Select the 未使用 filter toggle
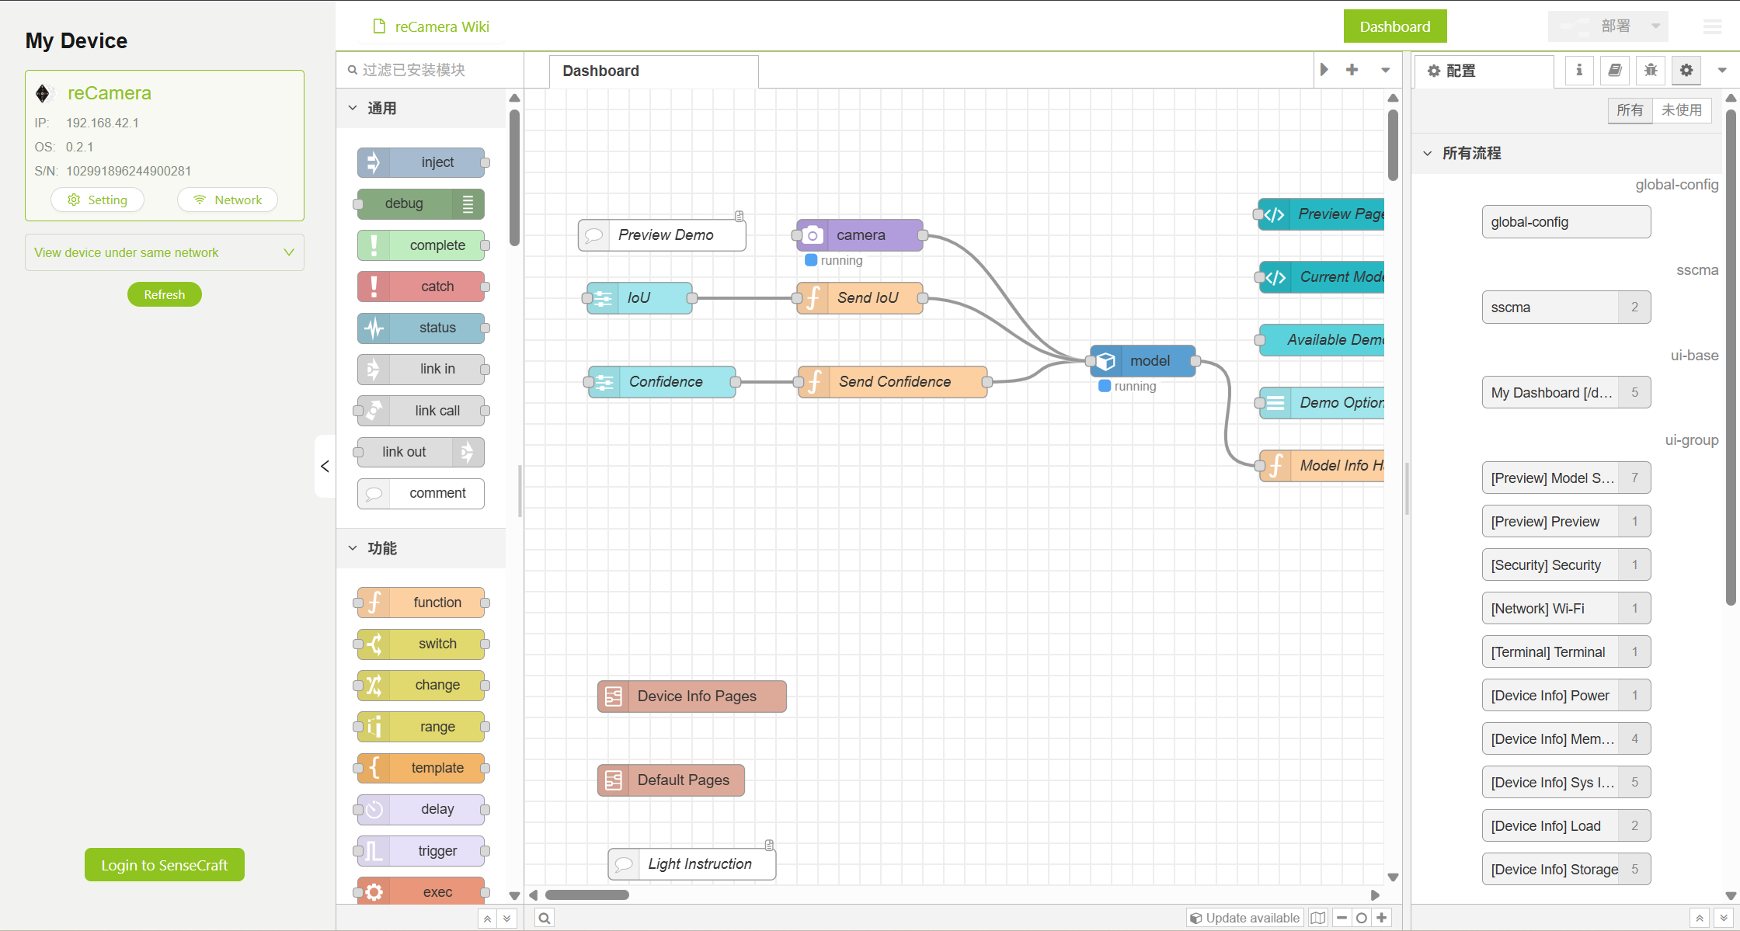Screen dimensions: 1740x931 pyautogui.click(x=1681, y=110)
